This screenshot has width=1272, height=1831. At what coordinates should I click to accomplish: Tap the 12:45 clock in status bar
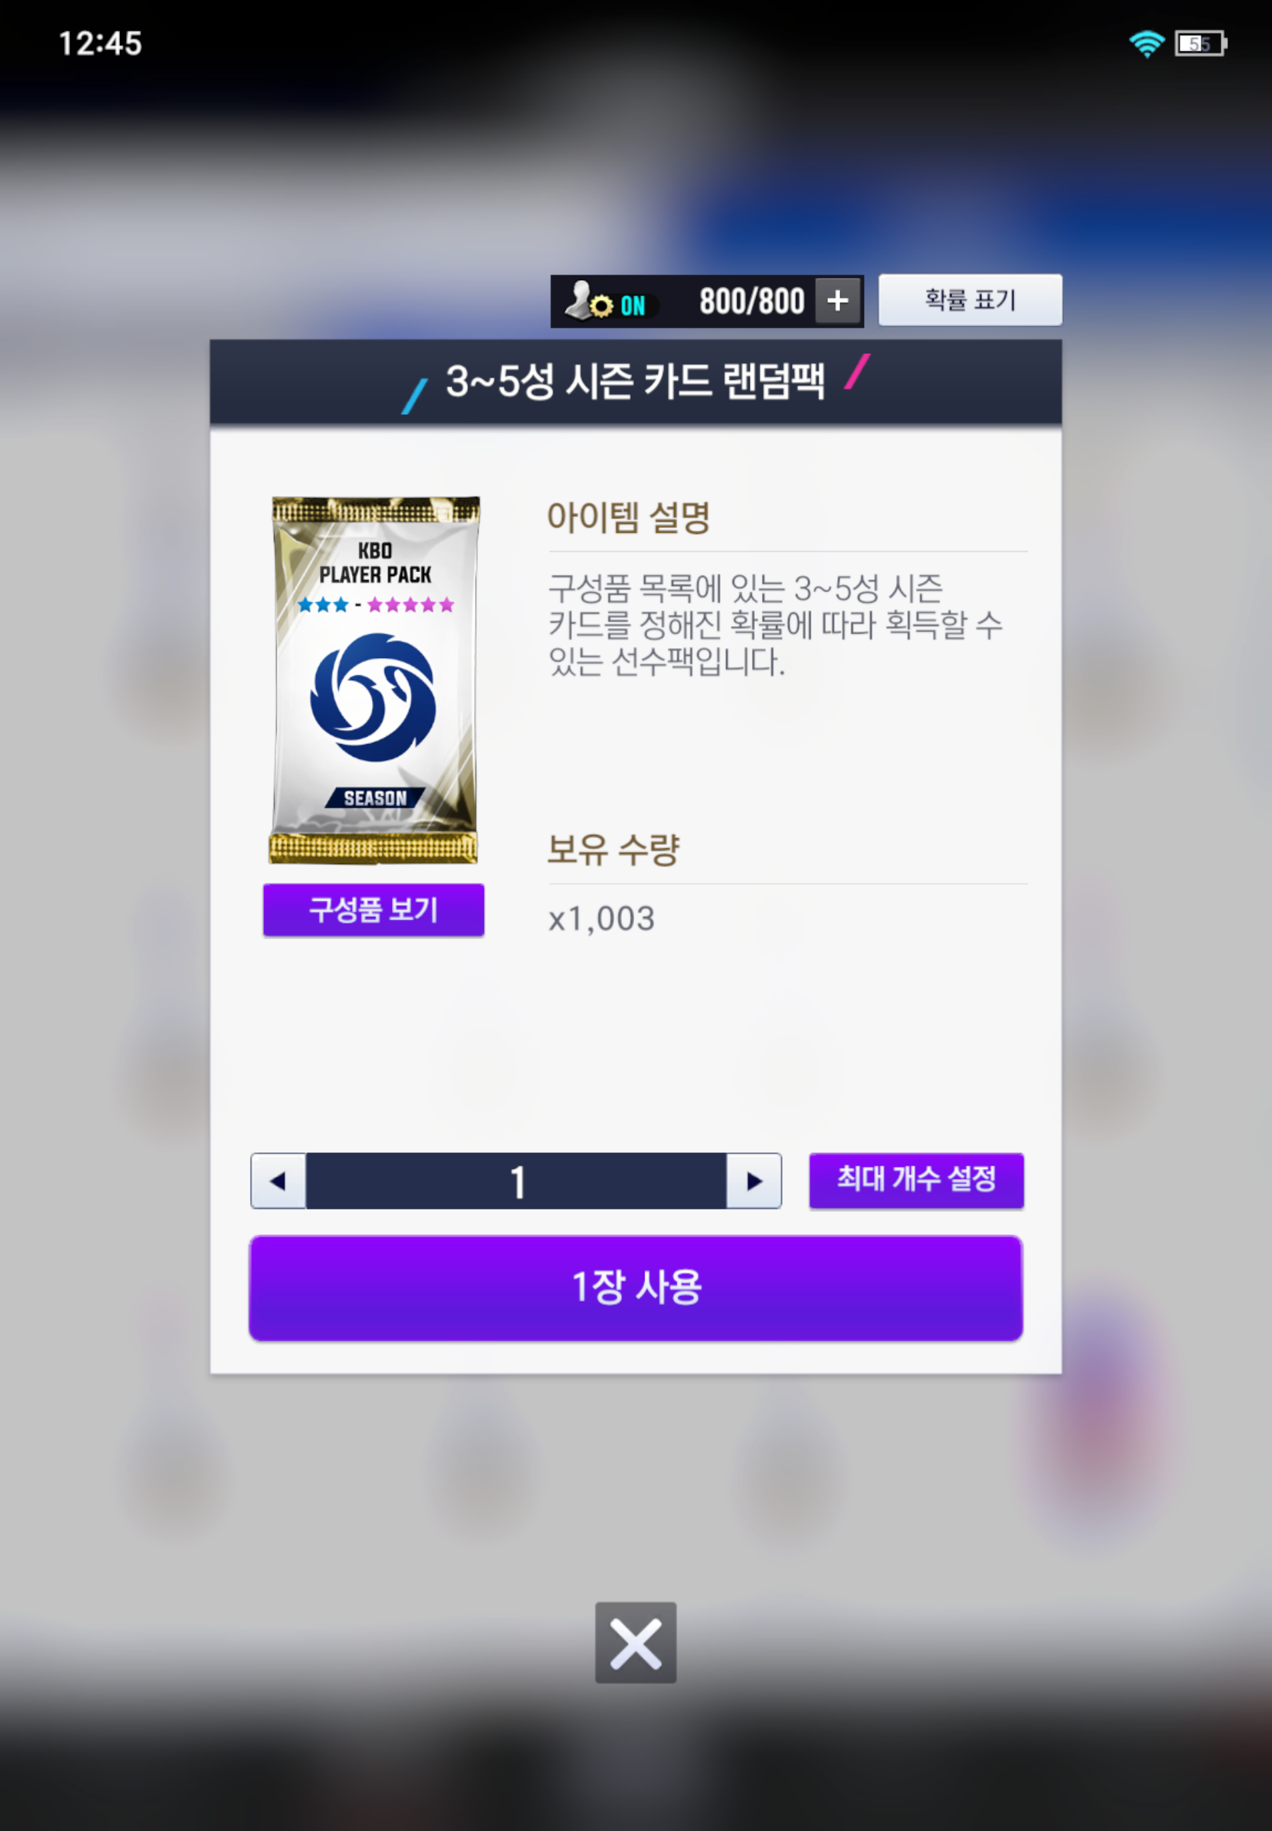pos(101,43)
